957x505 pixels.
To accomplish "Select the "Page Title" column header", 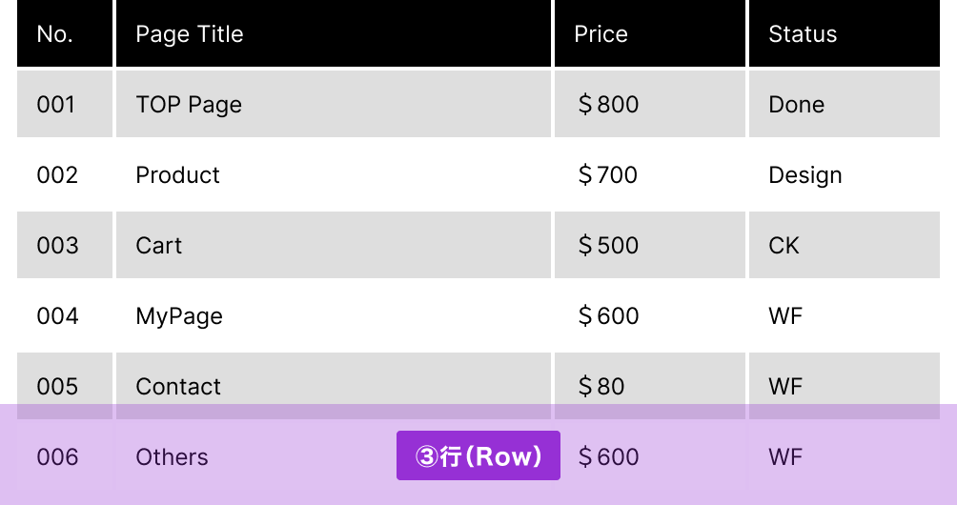I will tap(189, 34).
